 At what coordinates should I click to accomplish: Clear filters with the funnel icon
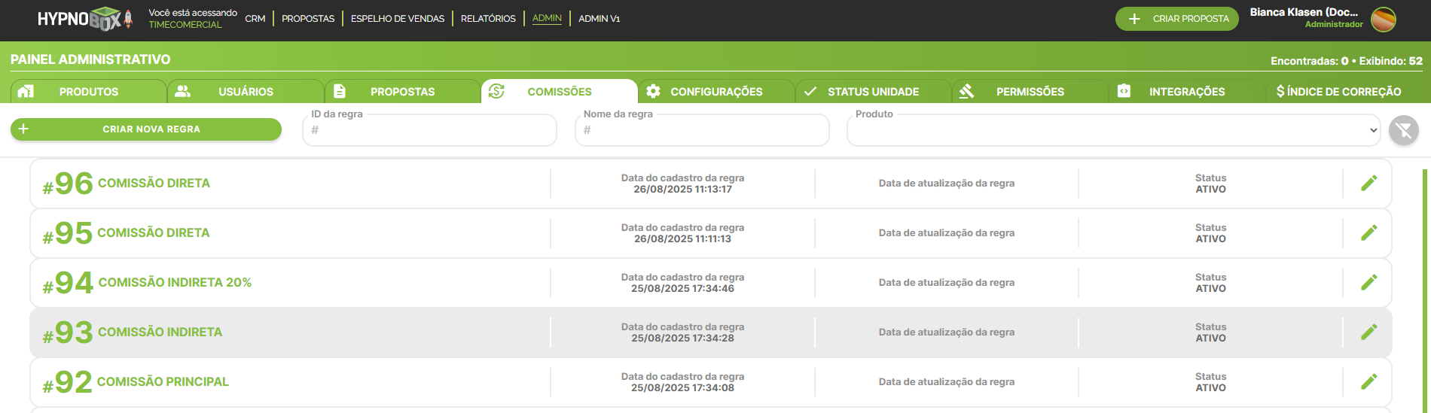[x=1404, y=131]
